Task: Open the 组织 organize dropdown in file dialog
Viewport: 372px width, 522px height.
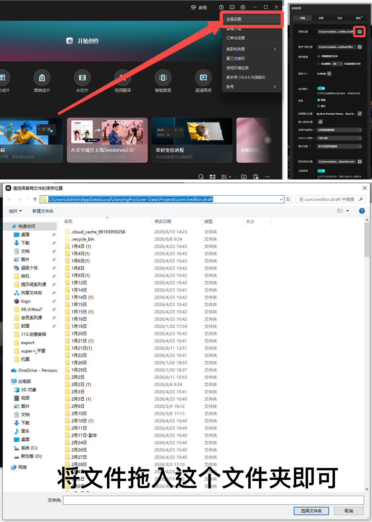Action: (x=15, y=211)
